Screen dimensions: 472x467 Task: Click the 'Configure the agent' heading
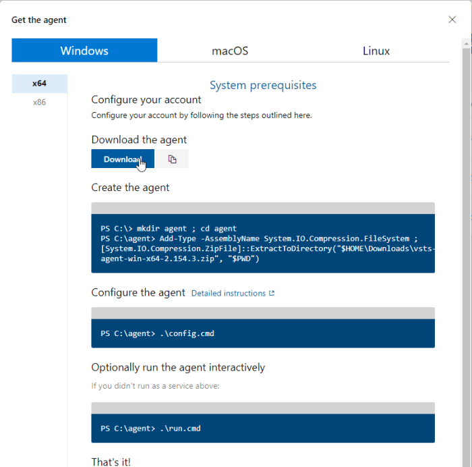[138, 293]
